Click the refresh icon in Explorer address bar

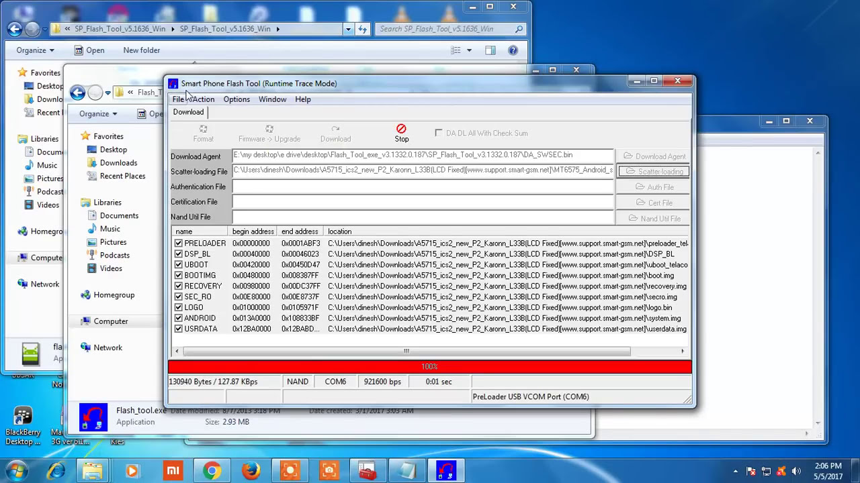click(363, 29)
